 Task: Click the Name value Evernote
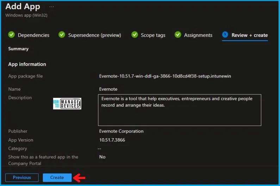(x=108, y=89)
